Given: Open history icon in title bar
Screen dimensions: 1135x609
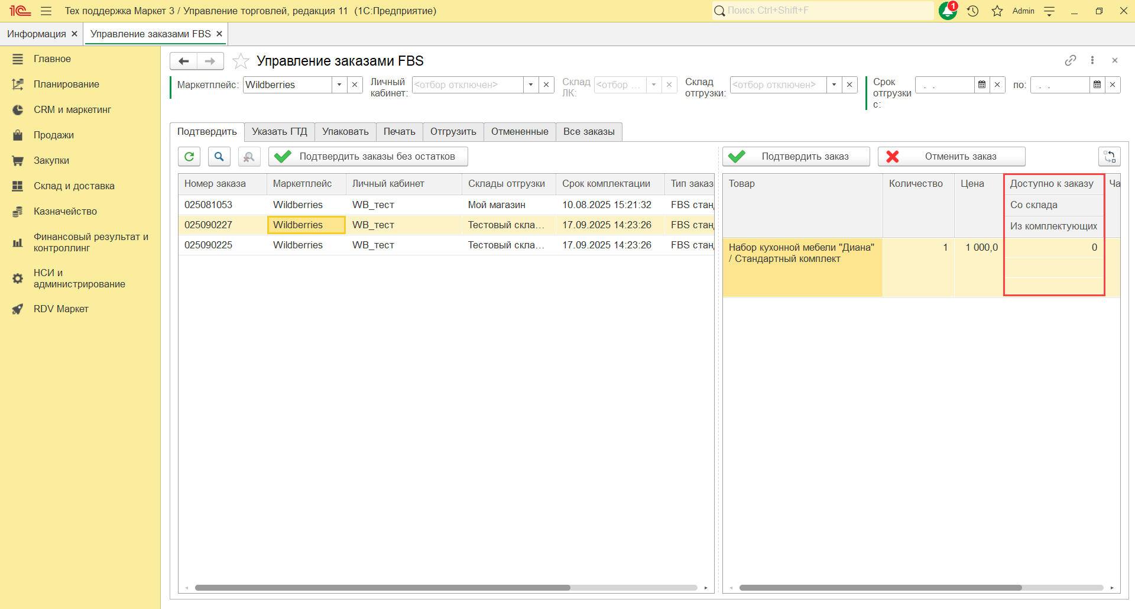Looking at the screenshot, I should [x=972, y=11].
